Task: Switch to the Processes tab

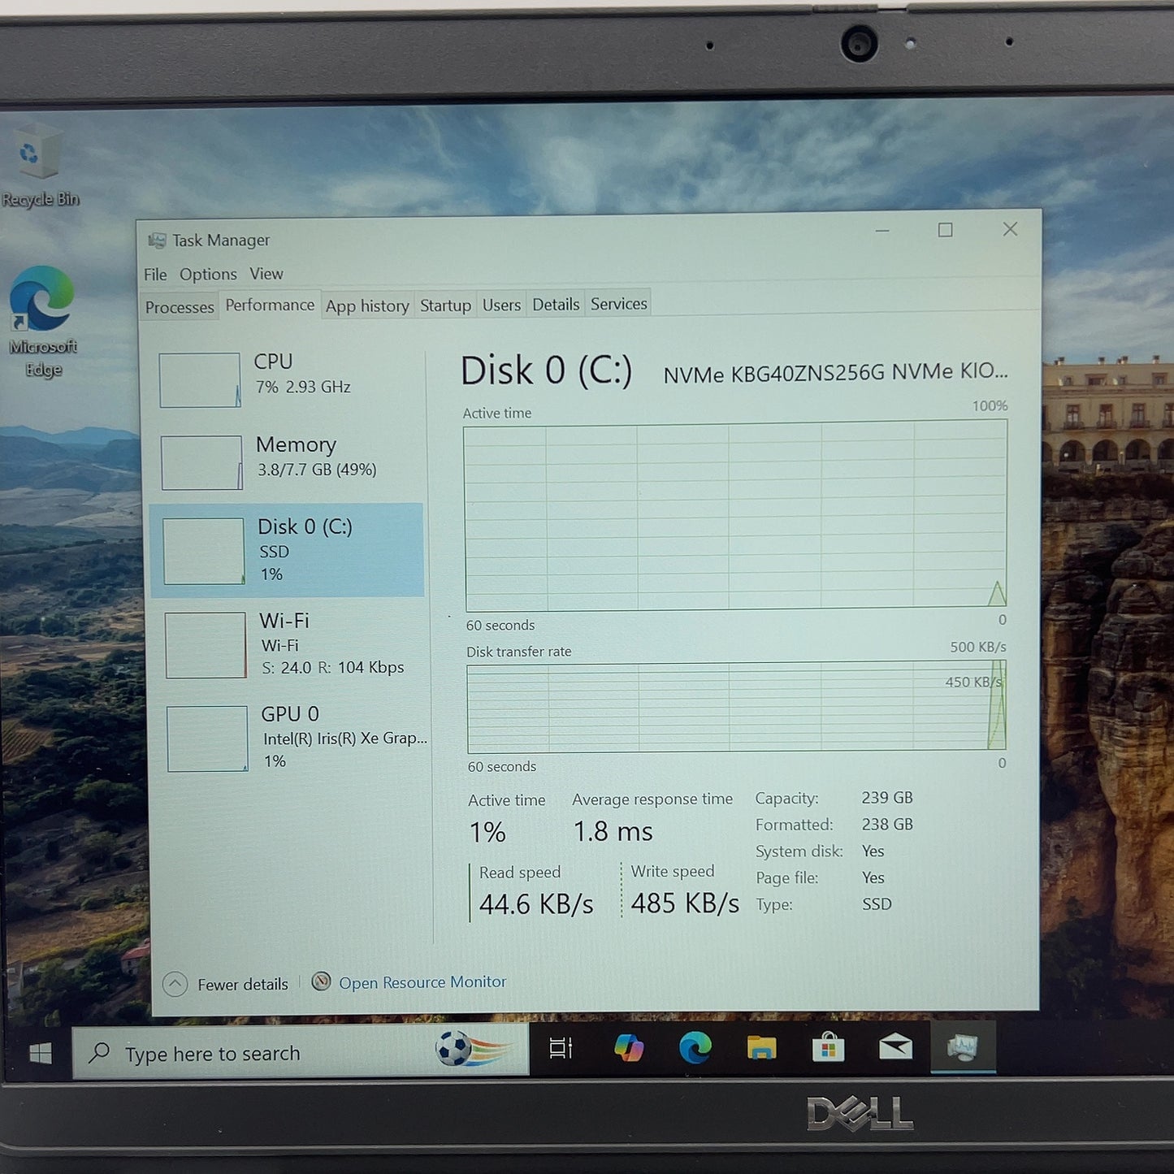Action: [x=180, y=307]
